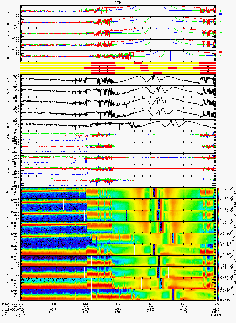236x323 pixels.
Task: Click the 10.0 X-GSM position value
Action: tap(216, 304)
